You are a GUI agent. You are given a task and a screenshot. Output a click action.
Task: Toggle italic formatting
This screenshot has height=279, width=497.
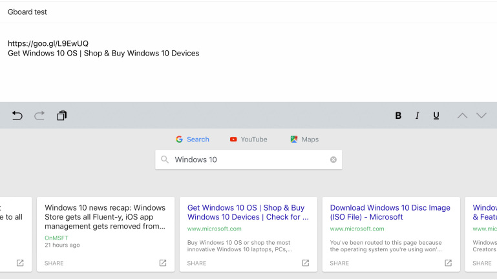(x=417, y=116)
